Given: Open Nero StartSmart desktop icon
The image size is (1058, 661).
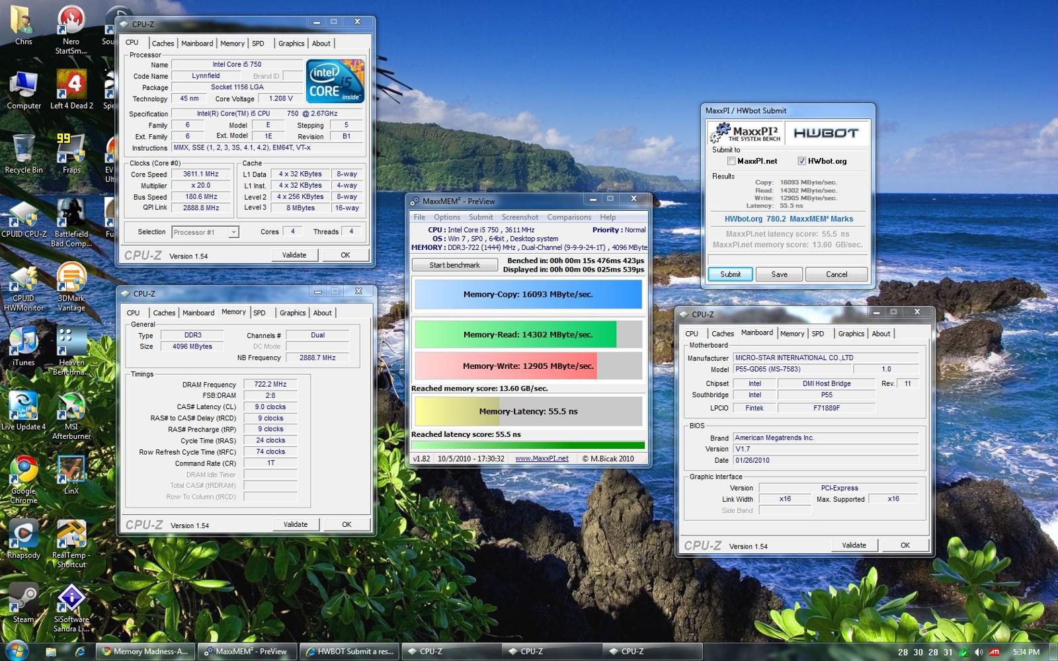Looking at the screenshot, I should (x=71, y=30).
